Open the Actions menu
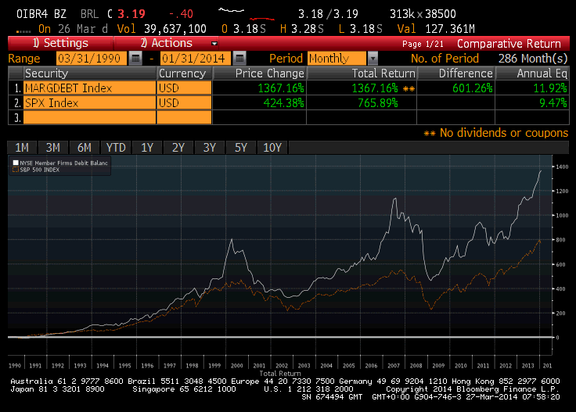The image size is (576, 412). 167,43
